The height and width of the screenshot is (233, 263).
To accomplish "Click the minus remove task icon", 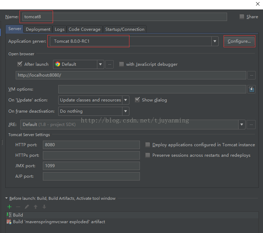I will tap(18, 207).
